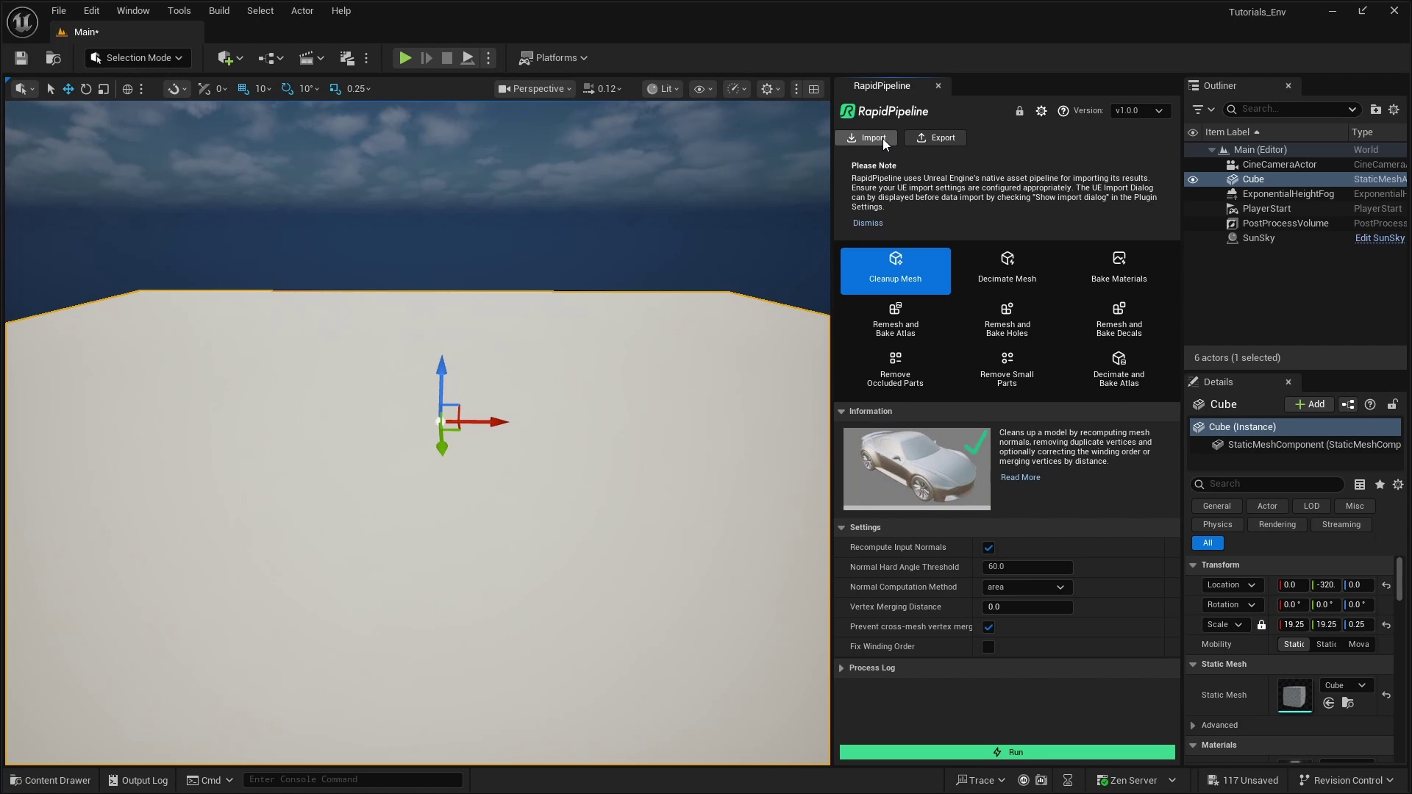Select the Remove Occluded Parts operation
1412x794 pixels.
[x=895, y=368]
